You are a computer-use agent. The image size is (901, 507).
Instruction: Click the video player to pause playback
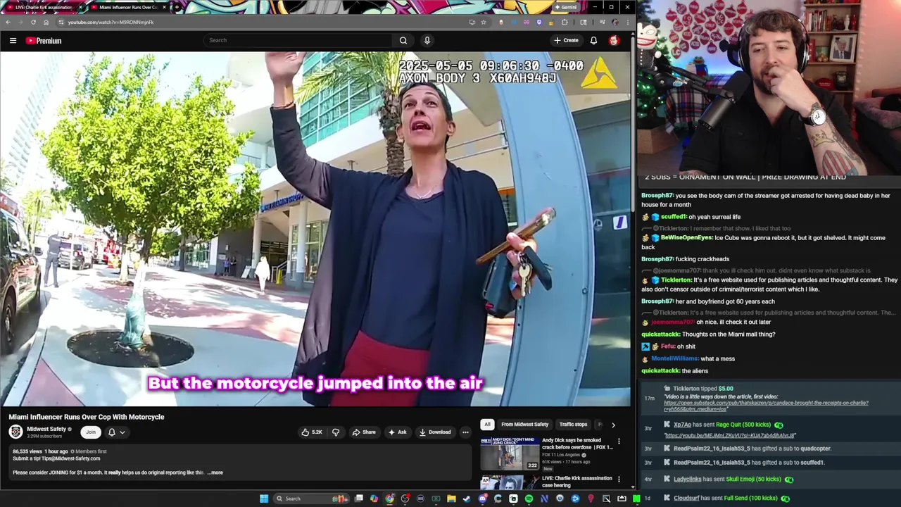[x=315, y=229]
